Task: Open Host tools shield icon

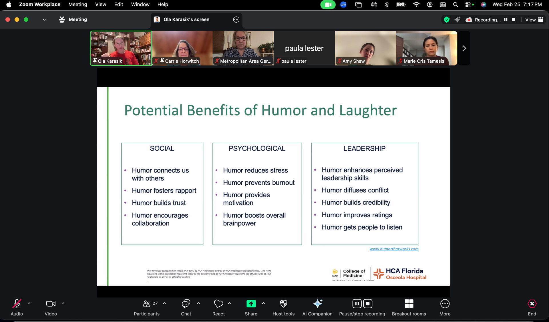Action: (x=283, y=304)
